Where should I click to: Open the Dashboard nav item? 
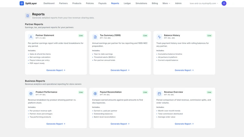point(49,3)
